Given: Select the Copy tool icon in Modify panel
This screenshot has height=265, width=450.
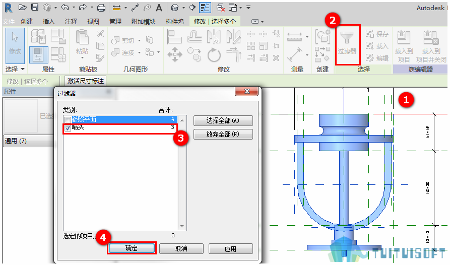Looking at the screenshot, I should [x=195, y=54].
